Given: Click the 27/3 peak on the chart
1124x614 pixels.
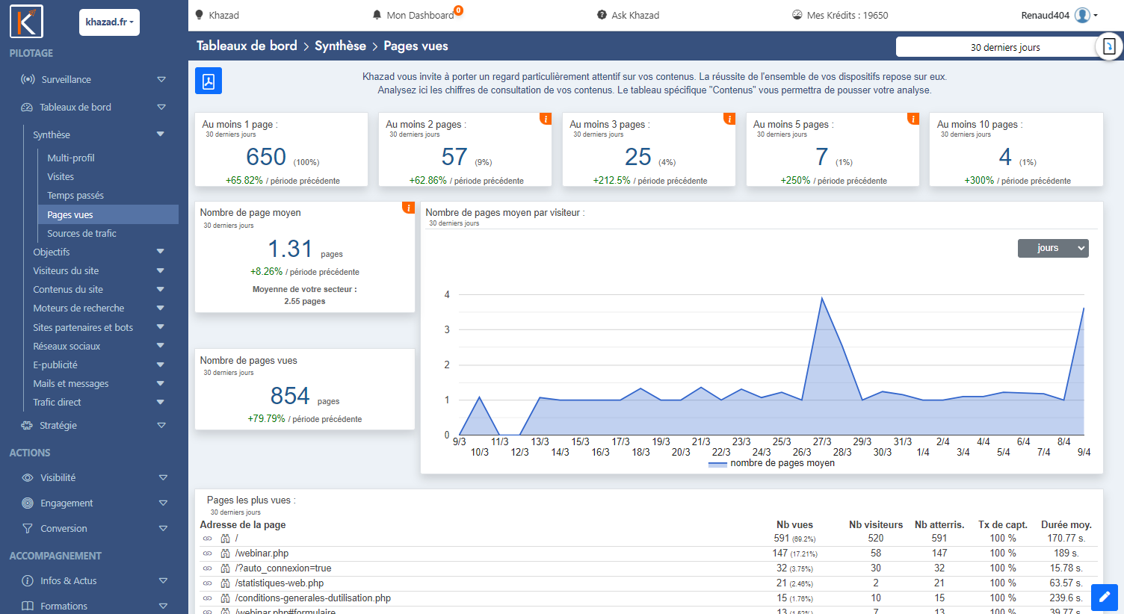Looking at the screenshot, I should click(822, 298).
